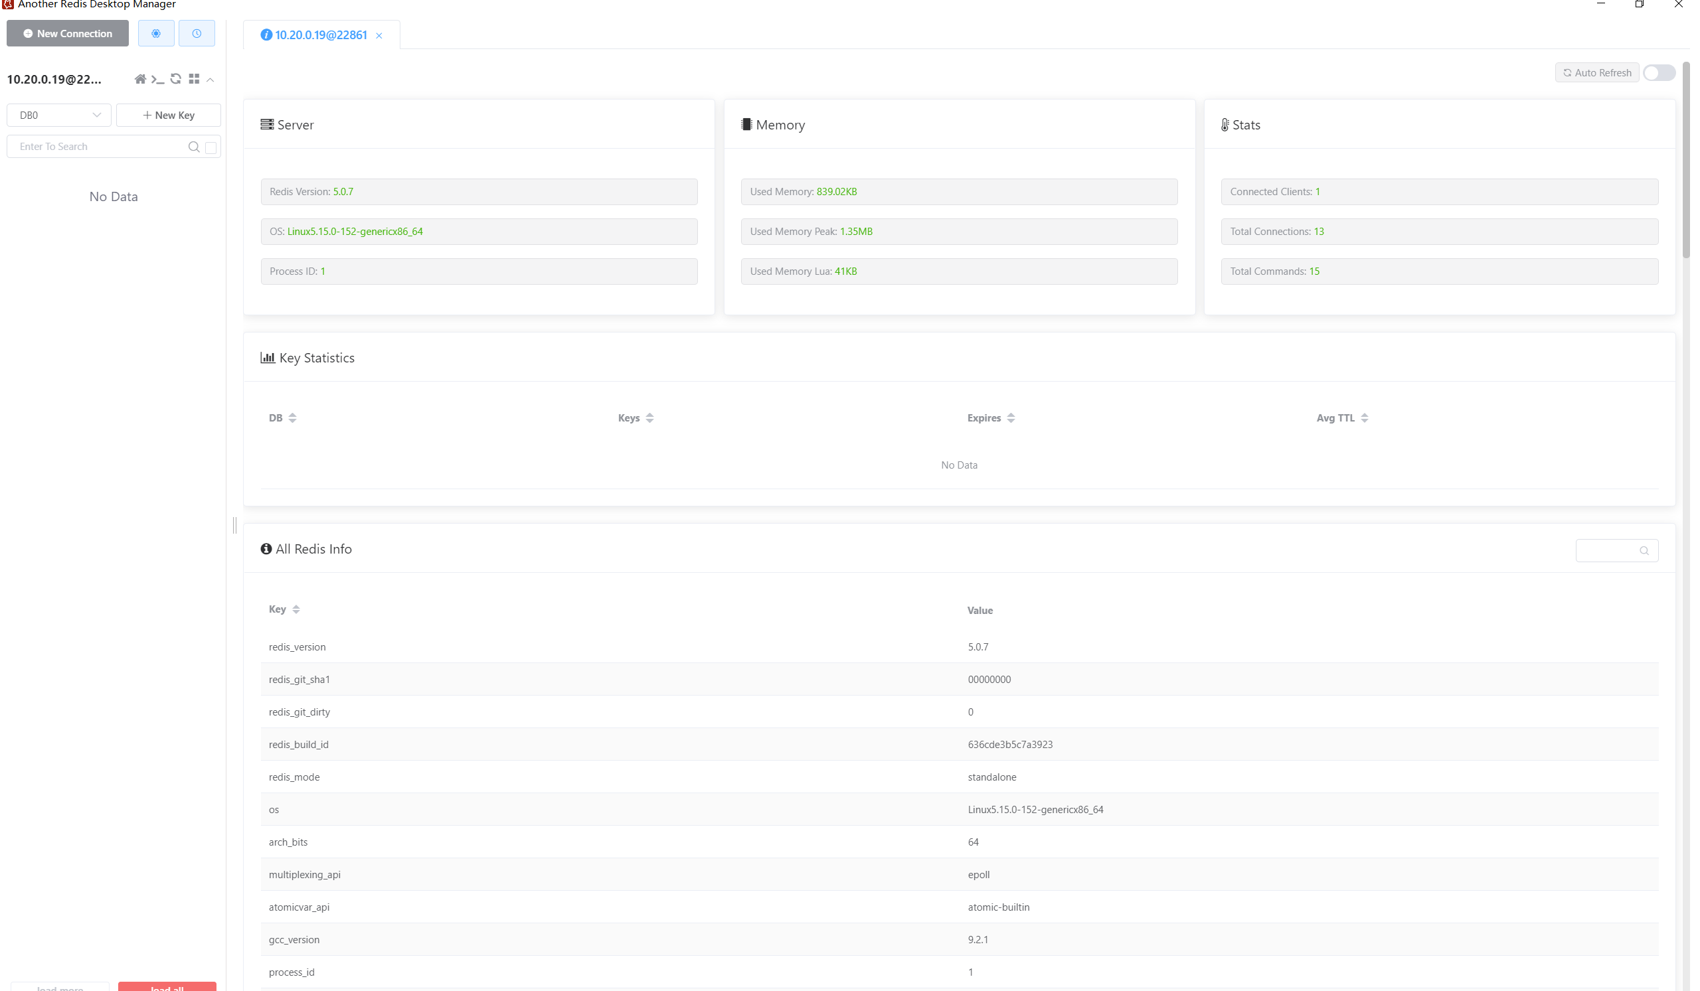Viewport: 1700px width, 991px height.
Task: Open the DB0 database dropdown
Action: click(x=58, y=115)
